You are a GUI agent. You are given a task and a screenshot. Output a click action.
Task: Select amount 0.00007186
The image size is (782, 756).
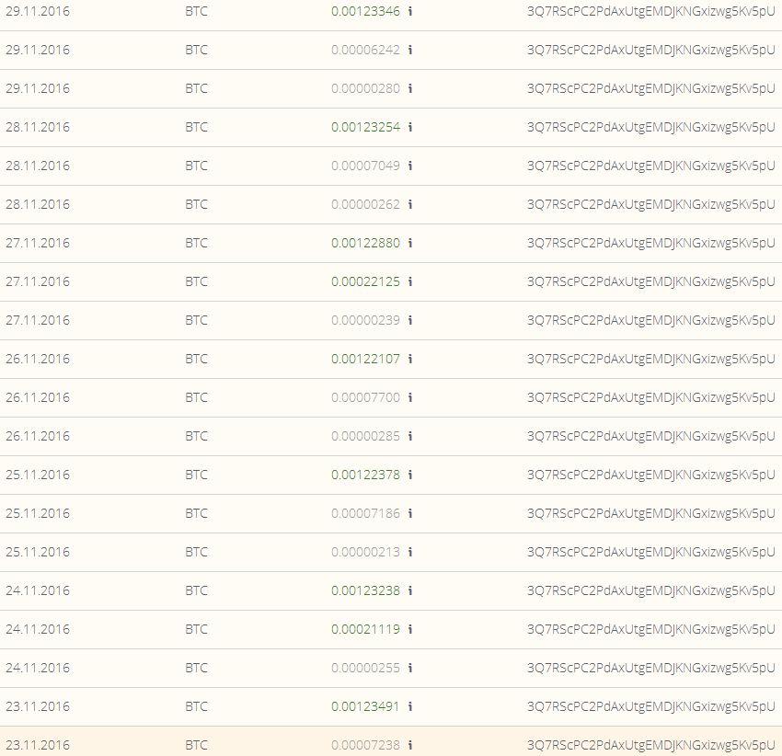coord(365,513)
